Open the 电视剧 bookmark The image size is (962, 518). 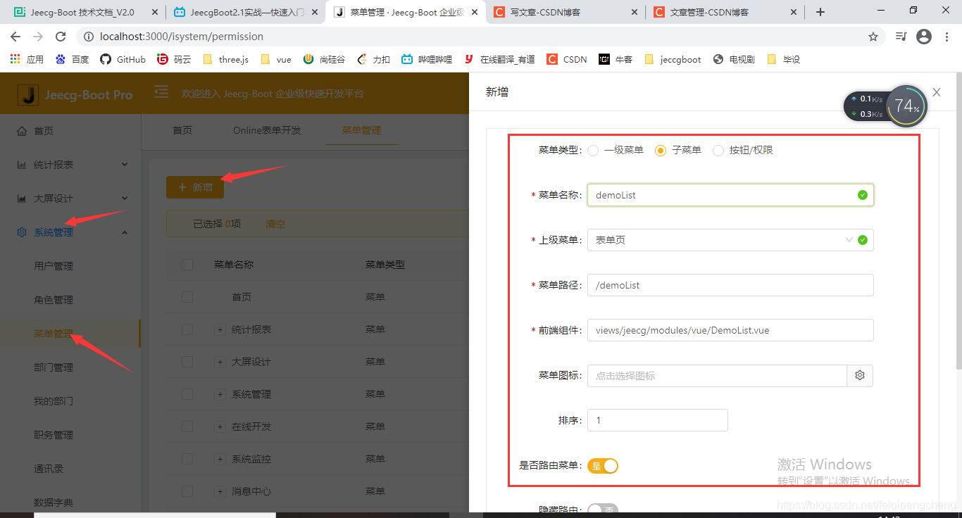(734, 59)
